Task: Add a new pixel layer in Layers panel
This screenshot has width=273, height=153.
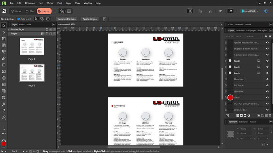Action: 266,115
